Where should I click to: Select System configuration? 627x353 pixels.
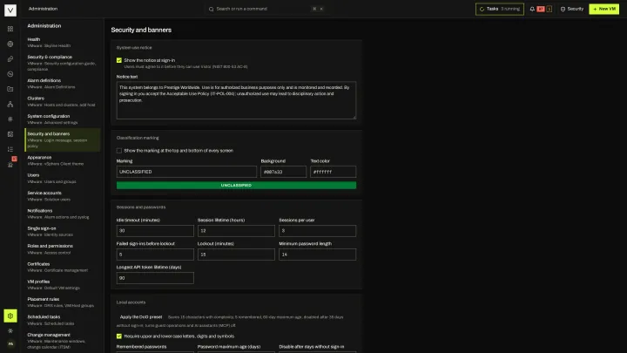click(x=63, y=119)
